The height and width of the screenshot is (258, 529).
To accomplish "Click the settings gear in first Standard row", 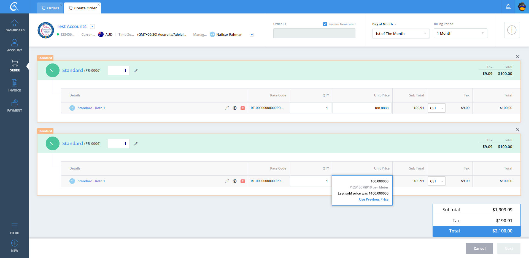I will click(x=234, y=108).
